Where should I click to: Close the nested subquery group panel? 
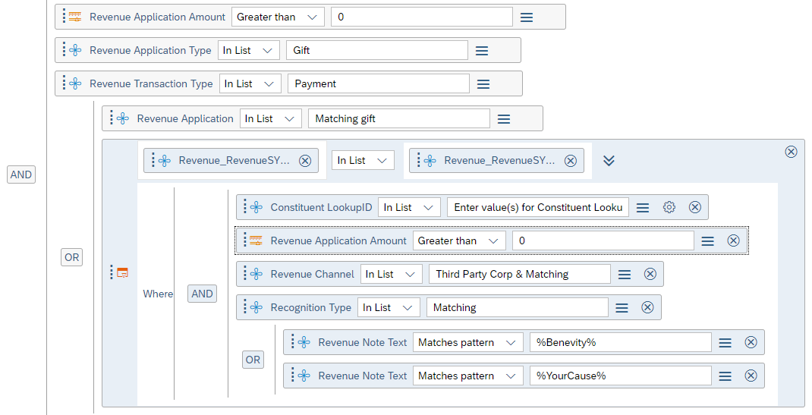coord(791,152)
